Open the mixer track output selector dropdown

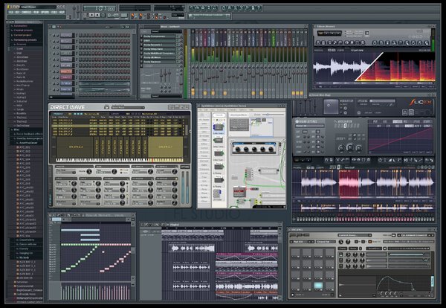click(166, 96)
